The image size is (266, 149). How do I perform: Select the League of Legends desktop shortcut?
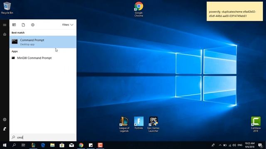124,124
